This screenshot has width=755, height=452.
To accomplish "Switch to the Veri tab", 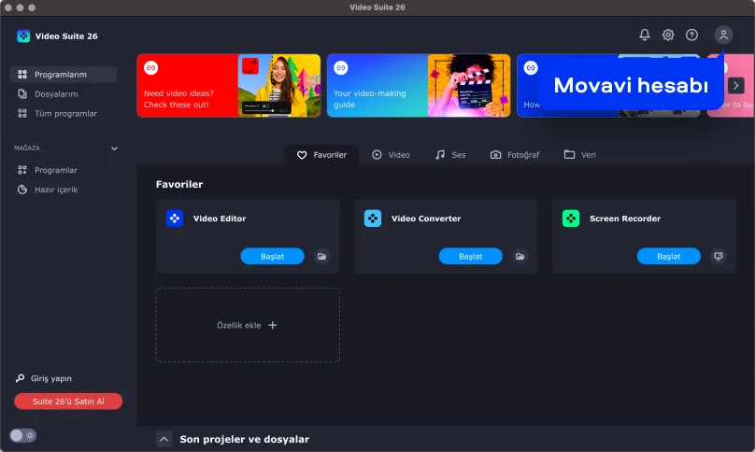I will (x=579, y=155).
